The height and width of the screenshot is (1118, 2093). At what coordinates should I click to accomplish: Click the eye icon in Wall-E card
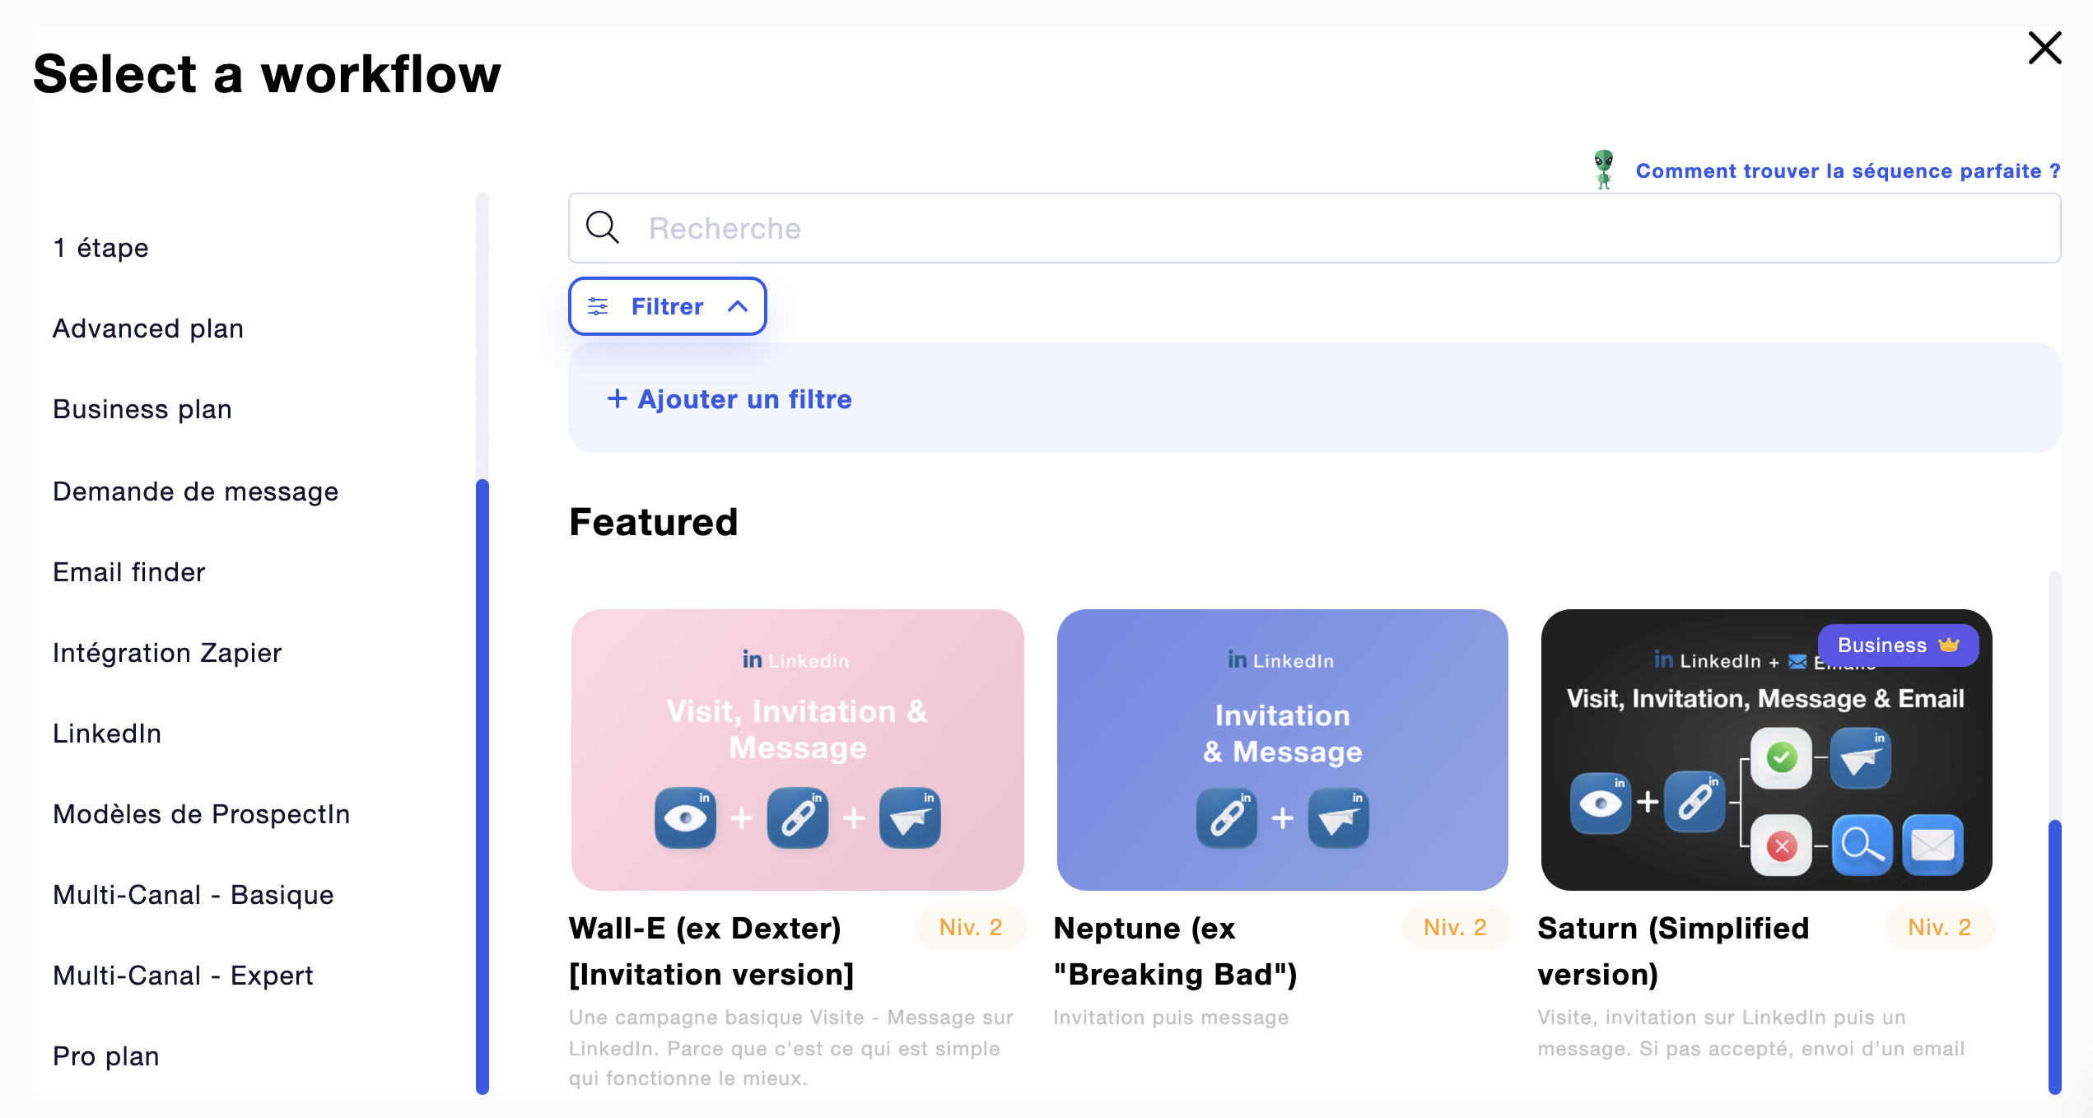point(685,818)
